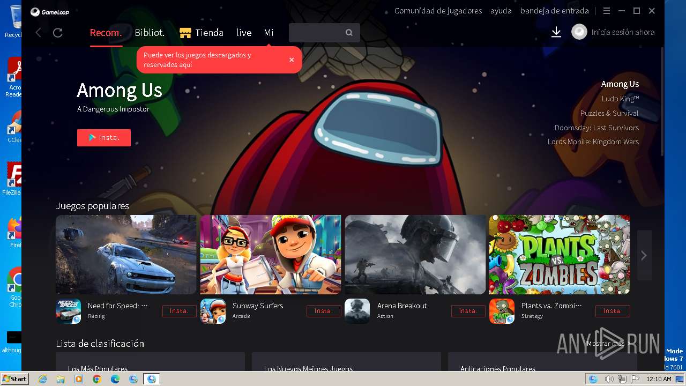Install Subway Surfers
The width and height of the screenshot is (686, 386).
324,311
